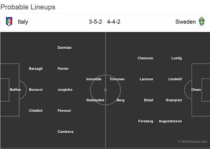Screen dimensions: 210x149
Task: Click Swedish forward Berg
Action: (x=121, y=100)
